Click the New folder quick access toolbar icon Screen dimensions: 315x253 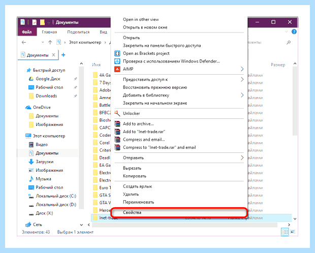42,22
